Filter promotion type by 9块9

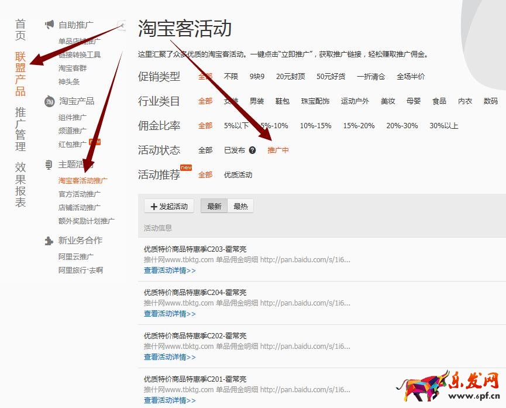(x=257, y=77)
